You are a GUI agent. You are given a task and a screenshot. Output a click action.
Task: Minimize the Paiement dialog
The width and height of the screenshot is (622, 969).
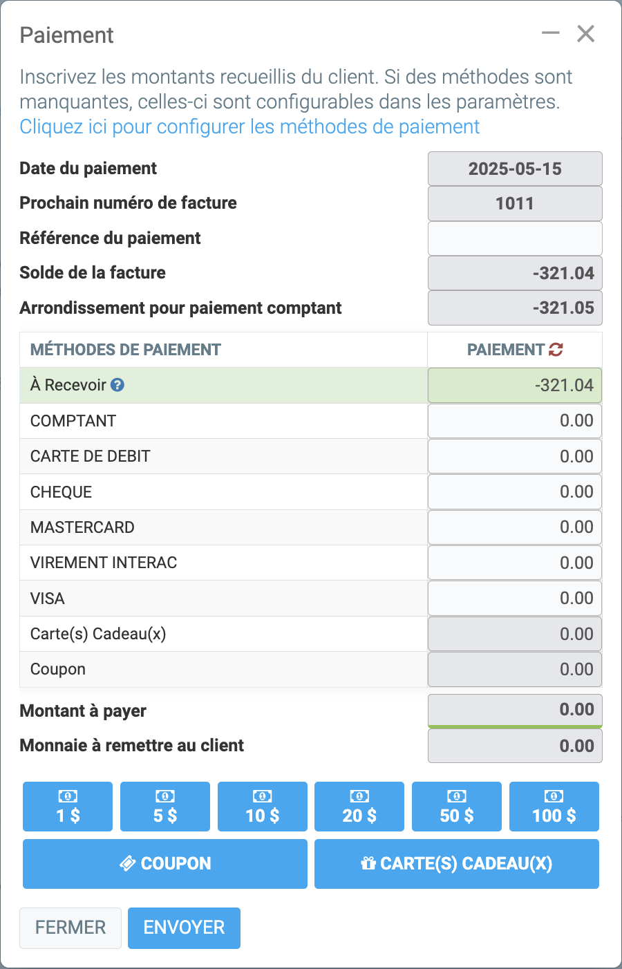[550, 33]
